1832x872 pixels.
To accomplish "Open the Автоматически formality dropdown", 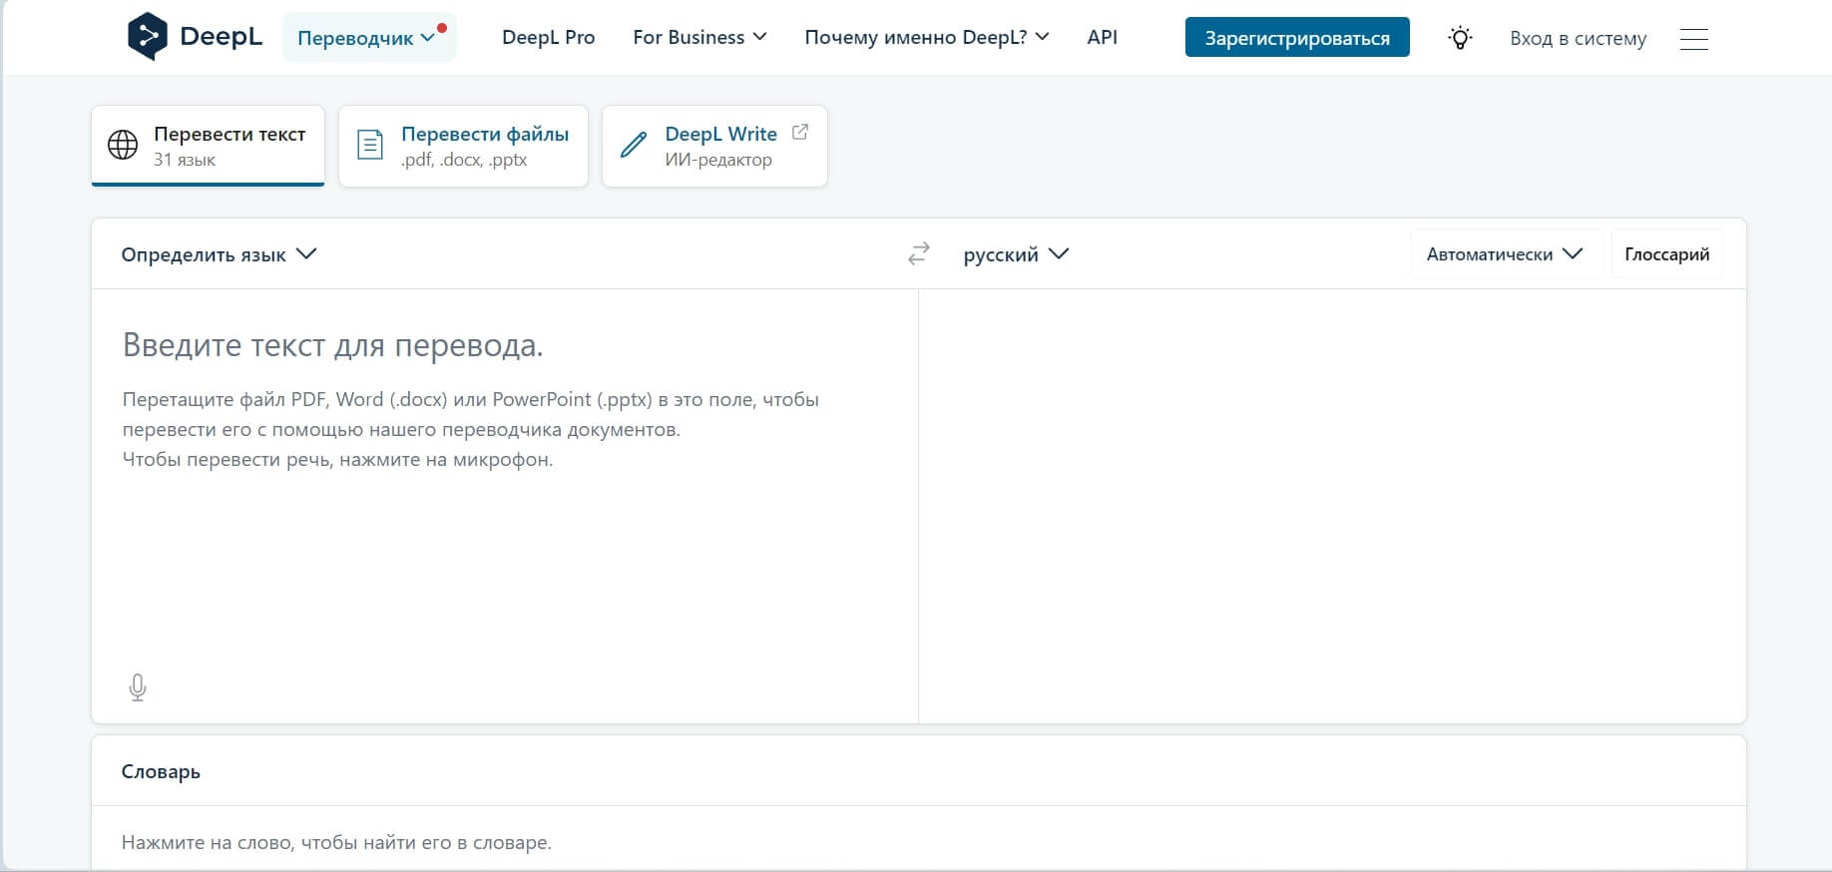I will tap(1505, 254).
